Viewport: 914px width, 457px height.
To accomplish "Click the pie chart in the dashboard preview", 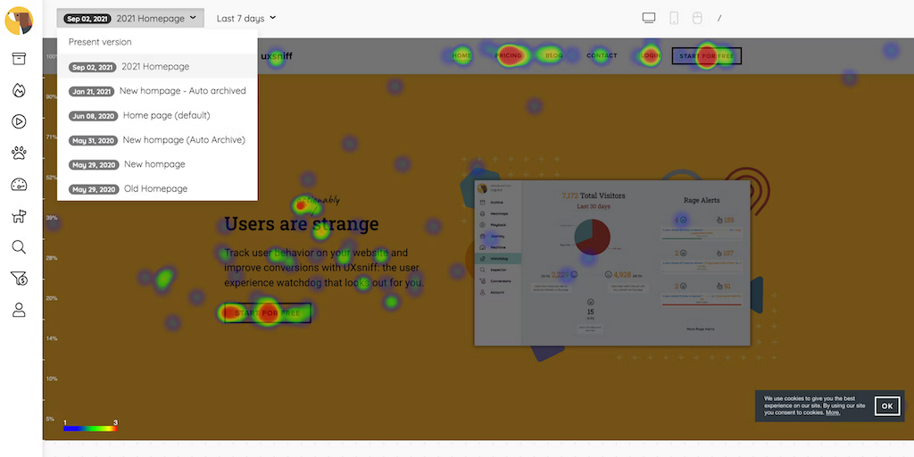I will tap(593, 237).
